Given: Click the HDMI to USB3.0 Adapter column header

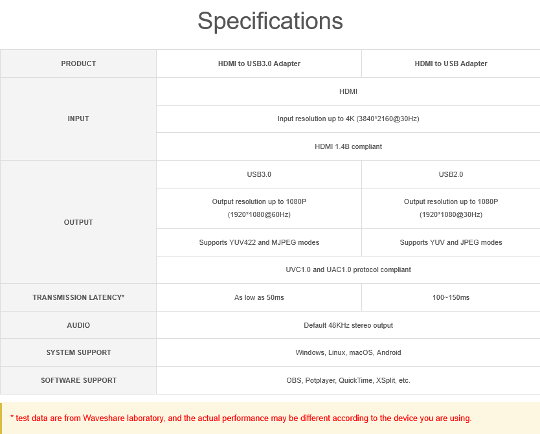Looking at the screenshot, I should (x=259, y=63).
